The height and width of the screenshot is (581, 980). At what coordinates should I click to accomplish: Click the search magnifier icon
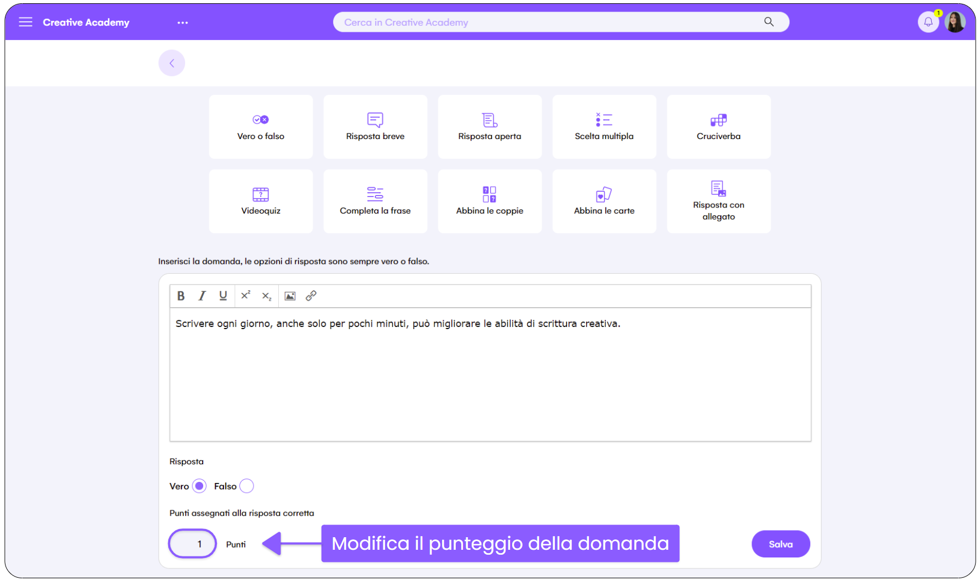pos(769,22)
